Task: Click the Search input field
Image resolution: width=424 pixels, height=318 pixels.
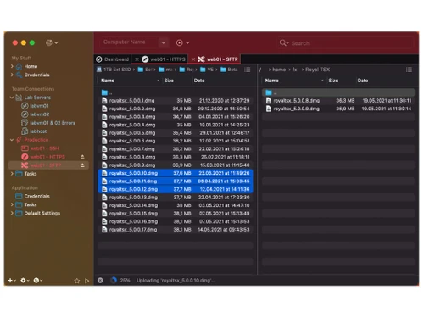Action: [x=345, y=43]
